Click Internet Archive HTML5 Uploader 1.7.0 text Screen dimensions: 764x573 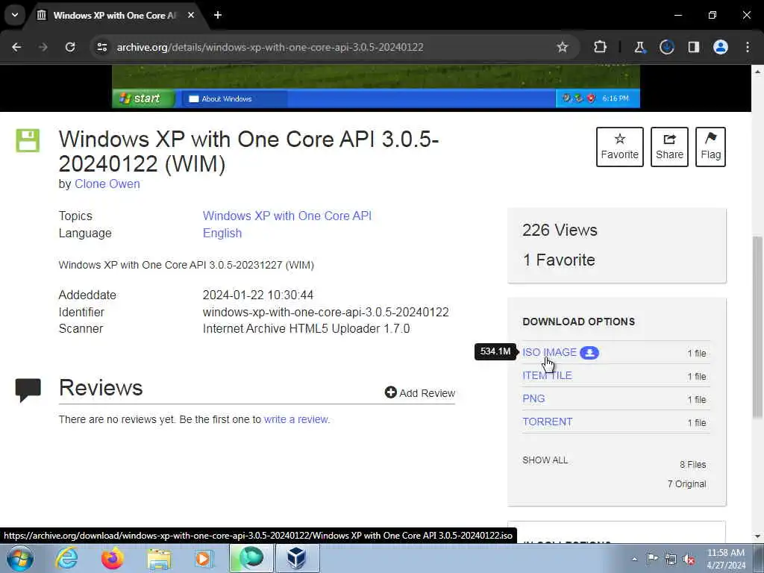click(306, 329)
